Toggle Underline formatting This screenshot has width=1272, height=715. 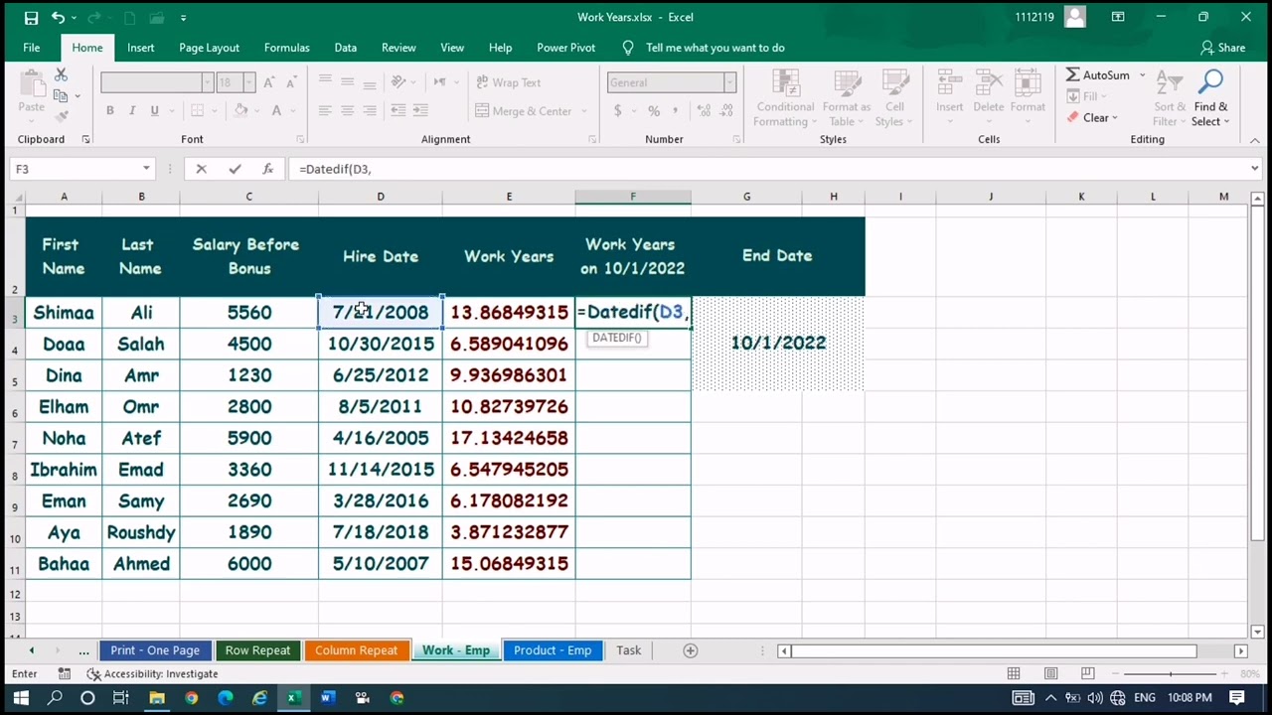pyautogui.click(x=154, y=111)
